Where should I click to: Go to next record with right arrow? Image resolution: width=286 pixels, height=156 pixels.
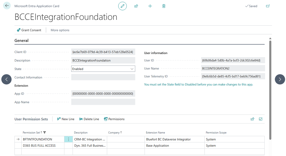[280, 79]
